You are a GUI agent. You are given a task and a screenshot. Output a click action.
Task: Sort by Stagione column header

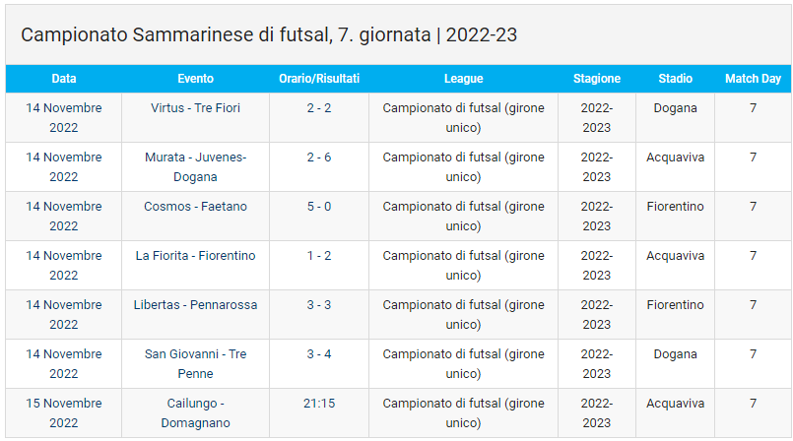(597, 79)
